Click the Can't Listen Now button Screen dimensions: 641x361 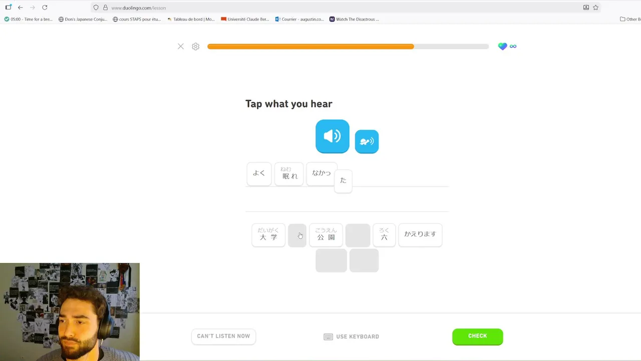tap(223, 336)
